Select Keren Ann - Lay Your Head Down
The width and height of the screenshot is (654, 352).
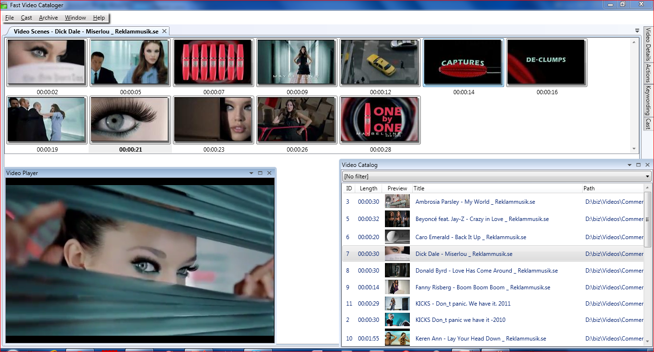493,339
